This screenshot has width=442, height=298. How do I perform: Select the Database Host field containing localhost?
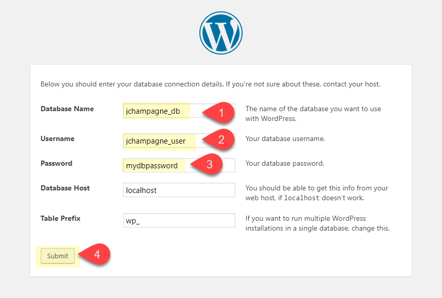click(179, 190)
